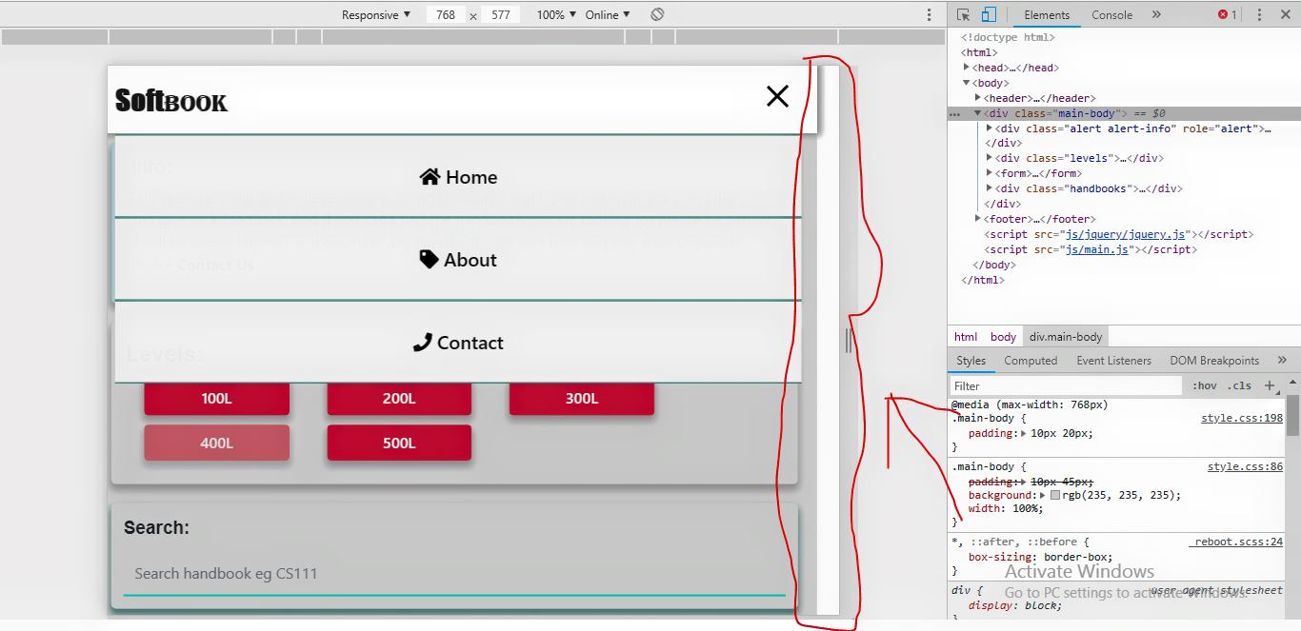Select the 300L level button

pyautogui.click(x=581, y=399)
